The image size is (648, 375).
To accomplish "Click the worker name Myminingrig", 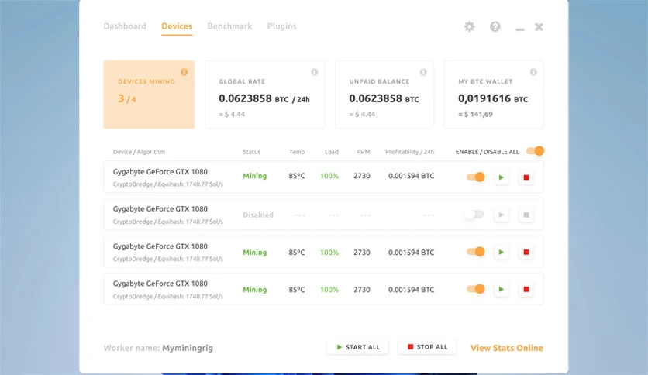I will pos(188,348).
